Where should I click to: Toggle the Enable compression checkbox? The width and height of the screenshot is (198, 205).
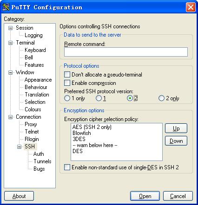pyautogui.click(x=67, y=83)
